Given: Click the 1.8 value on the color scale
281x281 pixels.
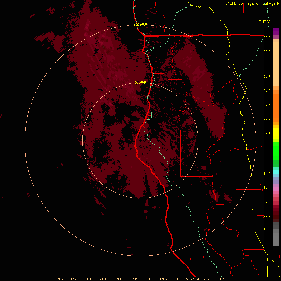Looking at the screenshot, I should pyautogui.click(x=267, y=174).
